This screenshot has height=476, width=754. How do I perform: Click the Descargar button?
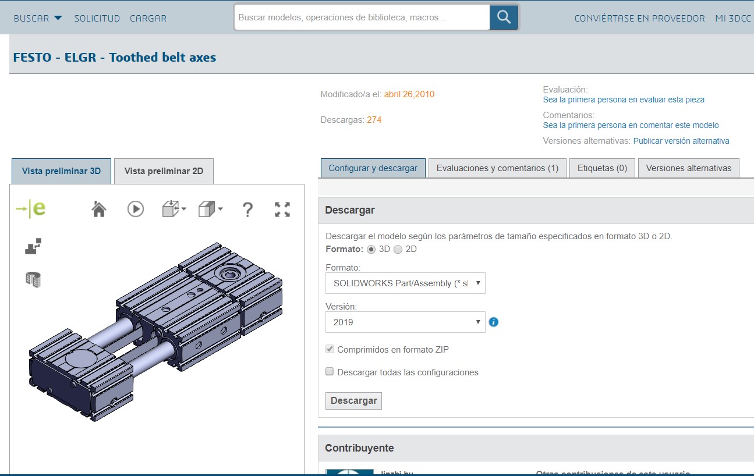(x=353, y=400)
